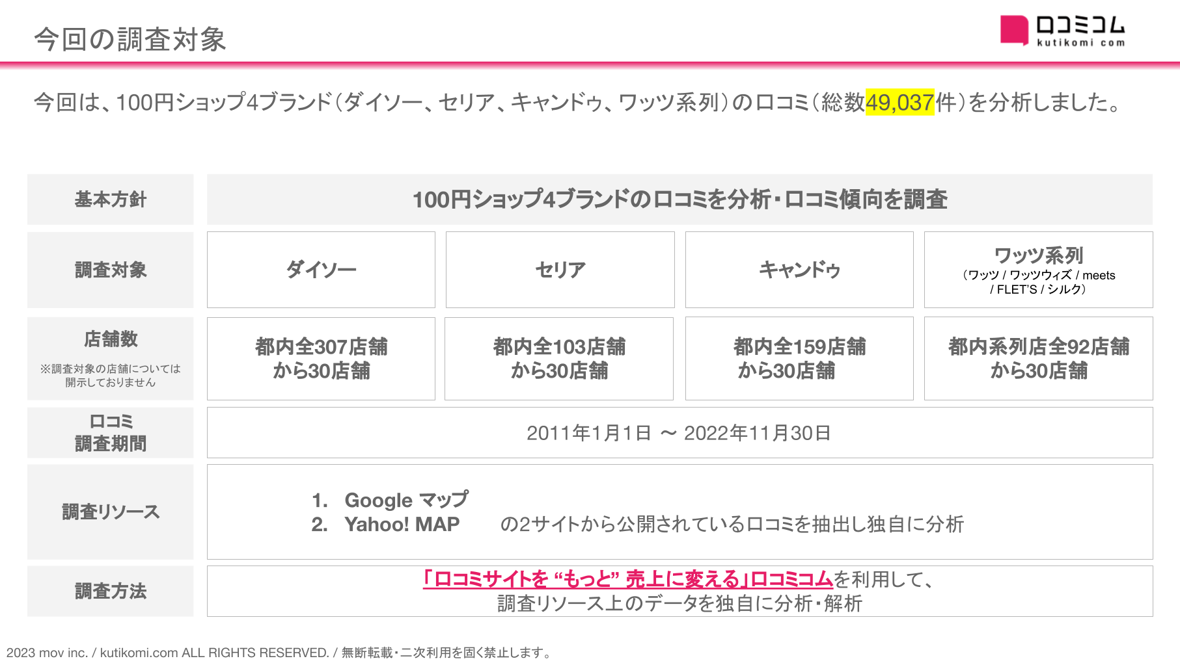The height and width of the screenshot is (663, 1180).
Task: Select the 調査対象 row label
Action: tap(111, 270)
